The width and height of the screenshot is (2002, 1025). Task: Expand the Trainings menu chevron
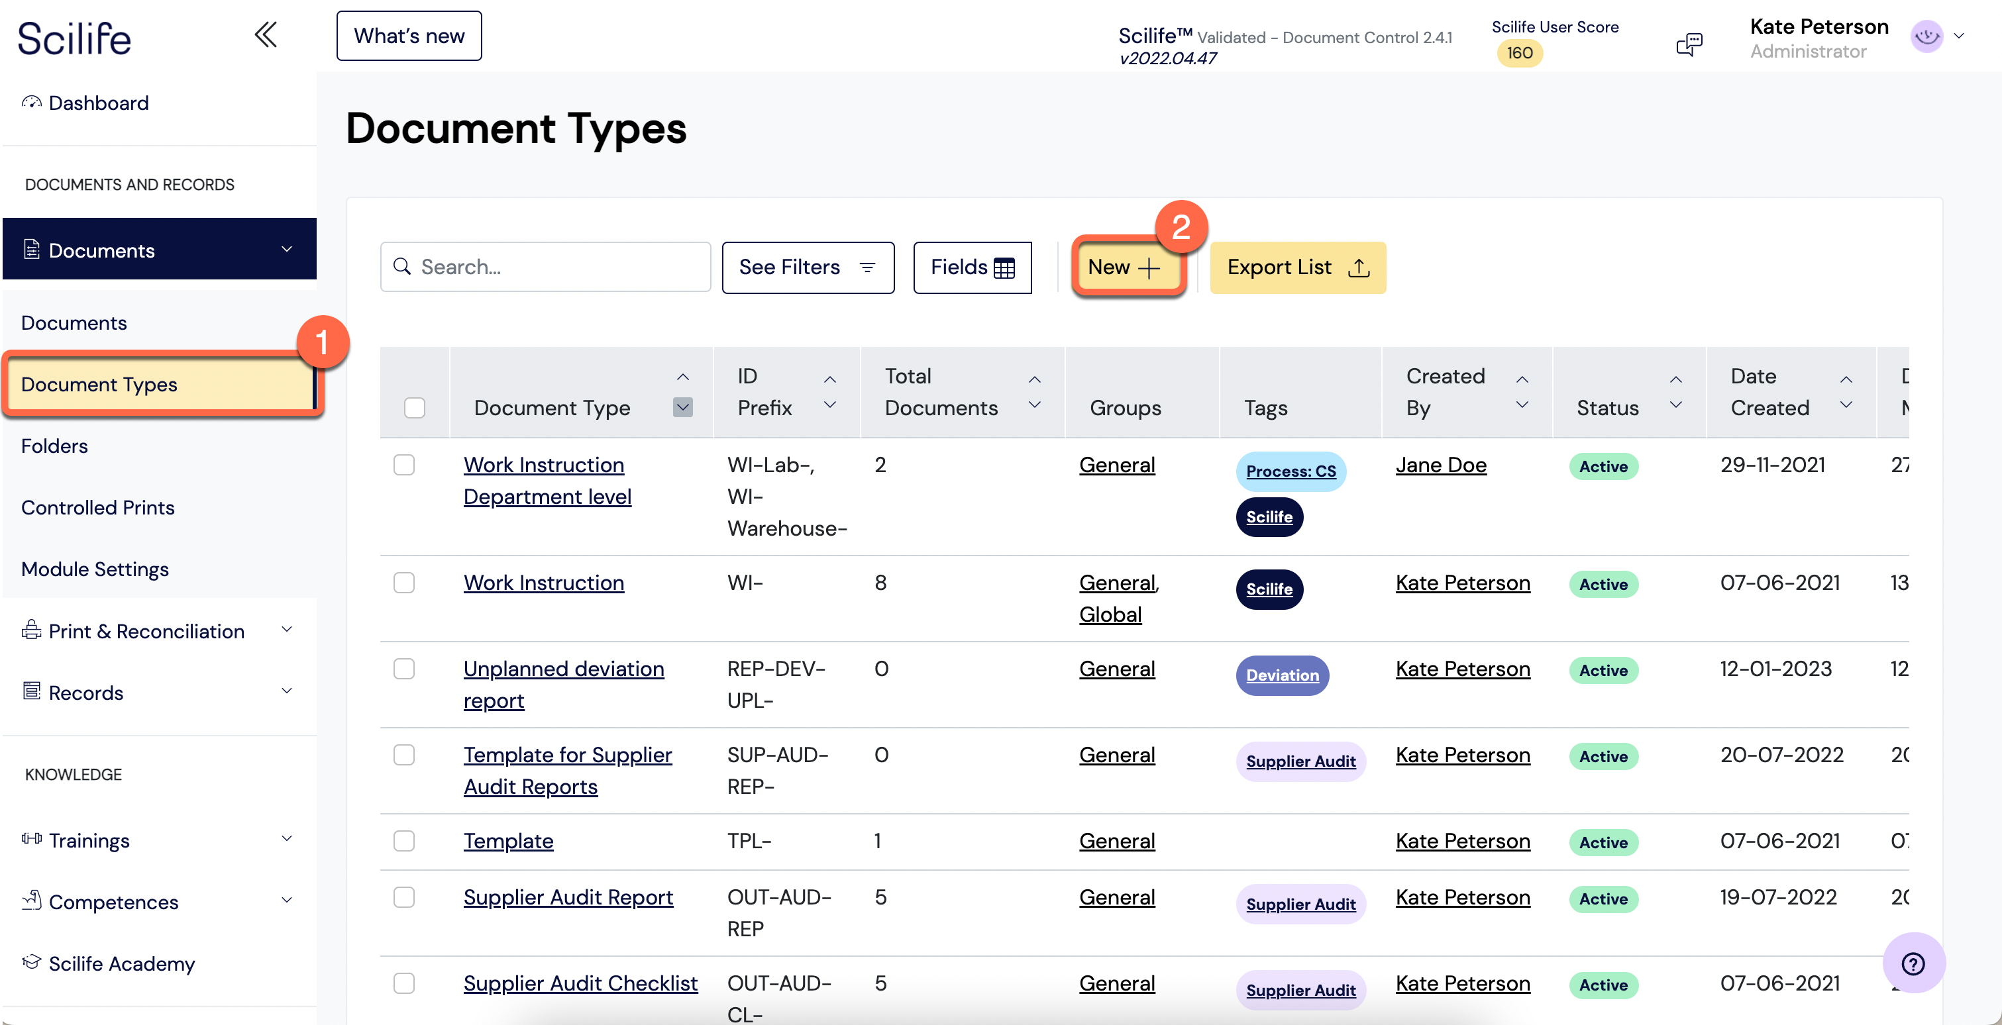click(287, 839)
